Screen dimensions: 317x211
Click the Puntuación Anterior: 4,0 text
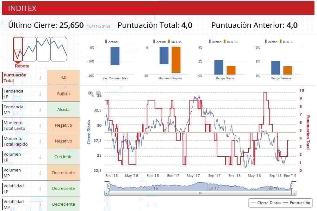pyautogui.click(x=254, y=25)
